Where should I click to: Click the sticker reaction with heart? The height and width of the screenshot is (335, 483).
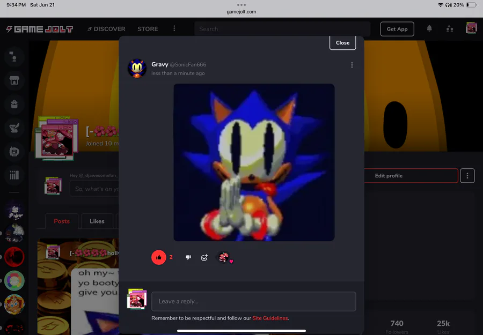tap(225, 257)
